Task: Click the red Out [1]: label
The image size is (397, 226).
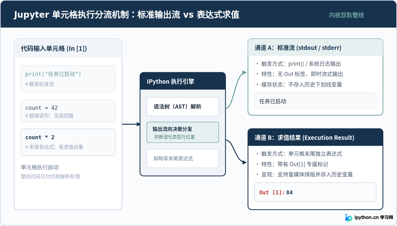Action: point(272,193)
